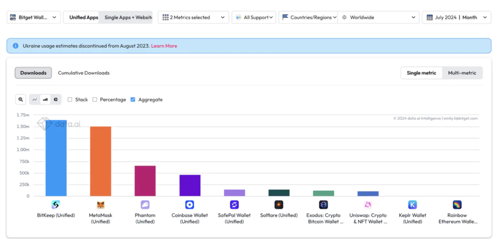The width and height of the screenshot is (496, 252).
Task: Click the purple Coinbase Wallet bar
Action: [190, 185]
